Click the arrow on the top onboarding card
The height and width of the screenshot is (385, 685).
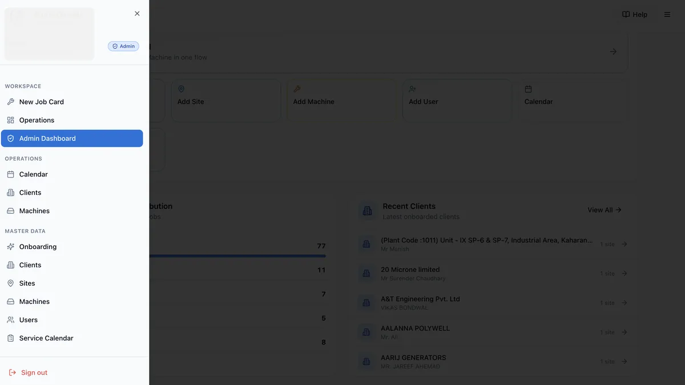tap(613, 51)
